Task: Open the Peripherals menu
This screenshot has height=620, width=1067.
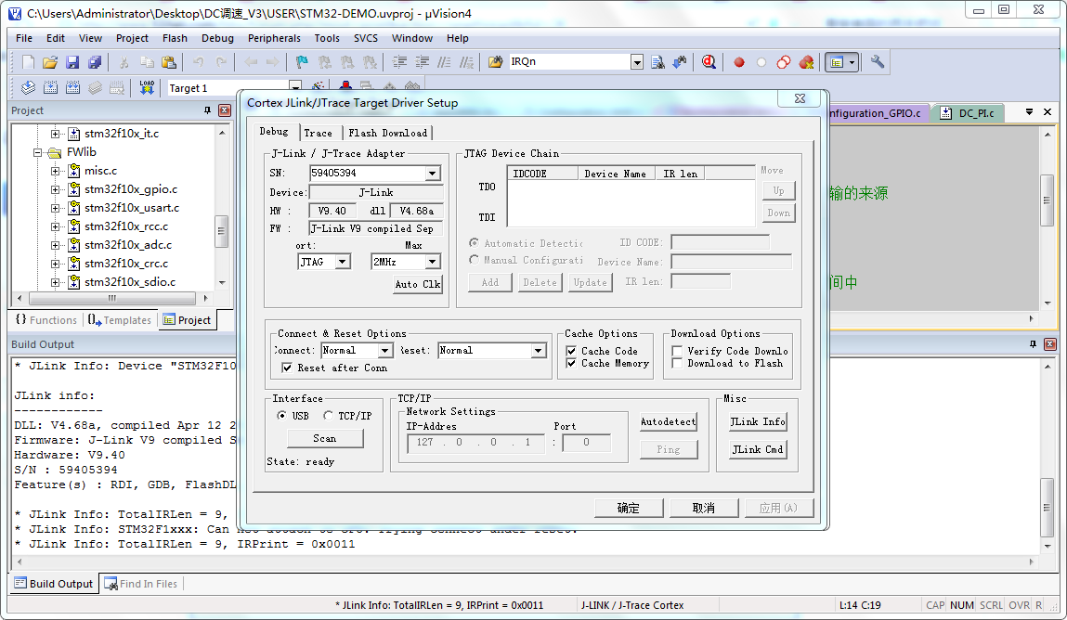Action: [274, 38]
